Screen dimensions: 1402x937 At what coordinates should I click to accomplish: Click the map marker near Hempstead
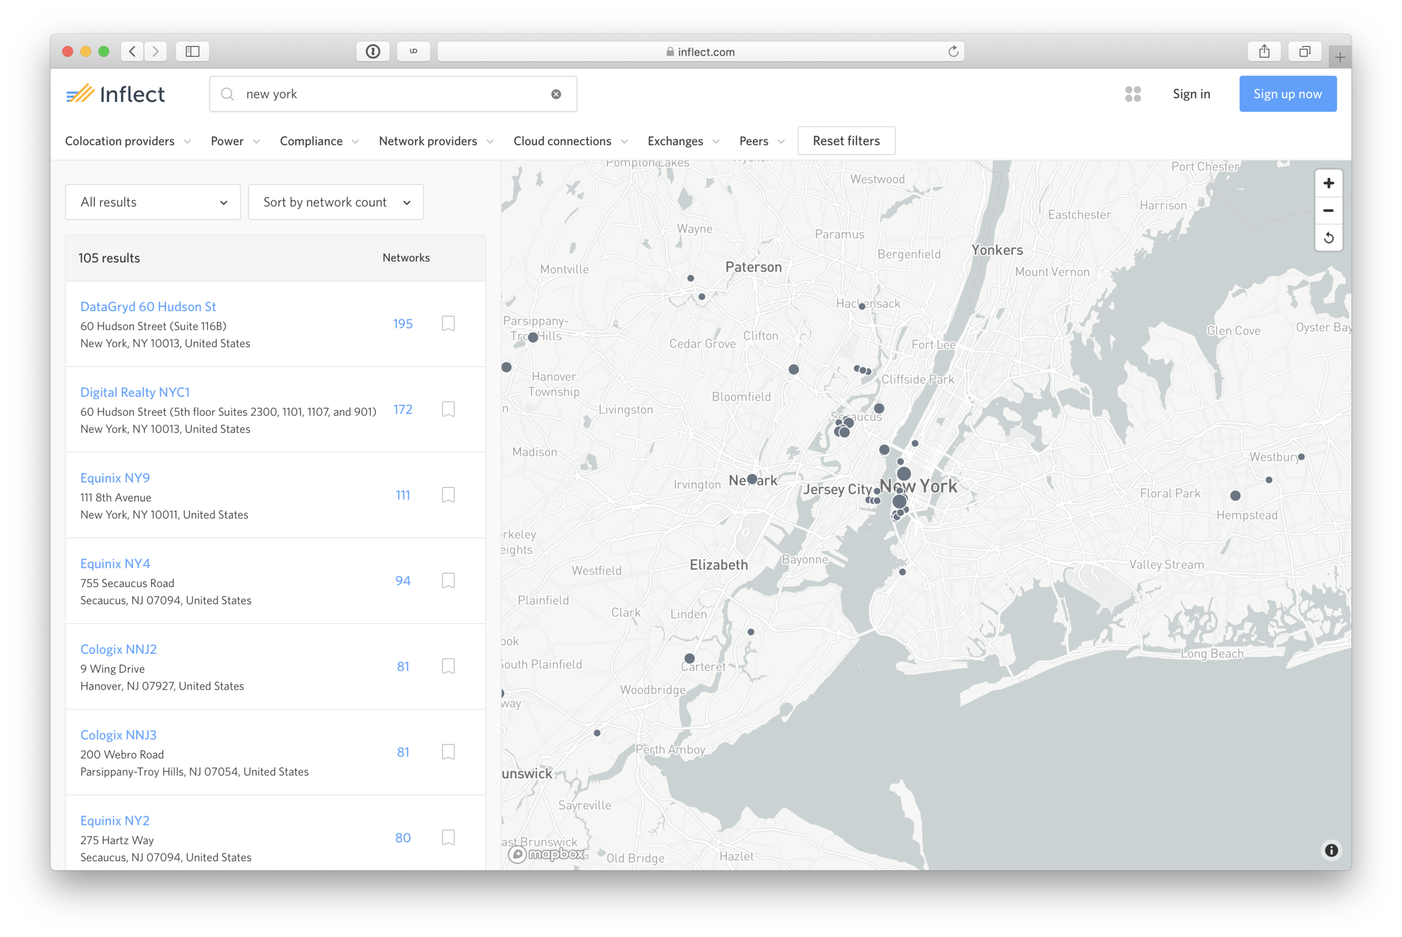click(1235, 495)
